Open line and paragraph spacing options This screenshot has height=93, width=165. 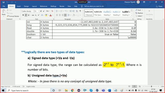pyautogui.click(x=69, y=15)
